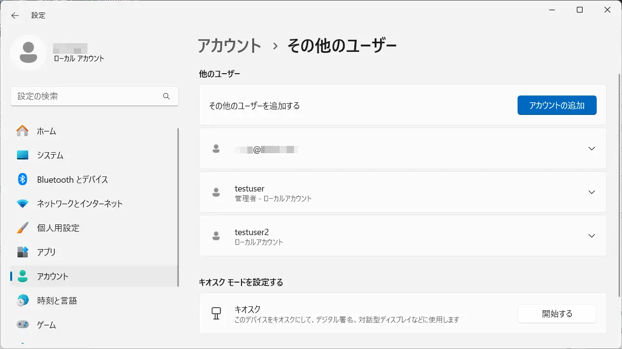The width and height of the screenshot is (622, 349).
Task: Click キオスク モードを設定する heading
Action: [x=241, y=282]
